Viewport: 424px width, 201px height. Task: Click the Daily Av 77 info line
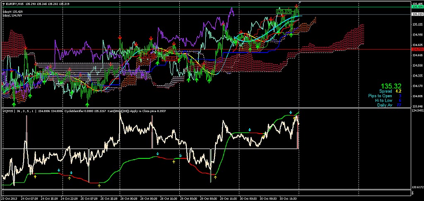[x=389, y=105]
